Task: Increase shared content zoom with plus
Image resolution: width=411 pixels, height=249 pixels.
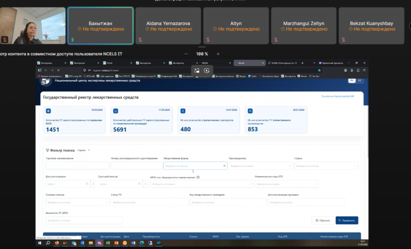Action: 218,54
